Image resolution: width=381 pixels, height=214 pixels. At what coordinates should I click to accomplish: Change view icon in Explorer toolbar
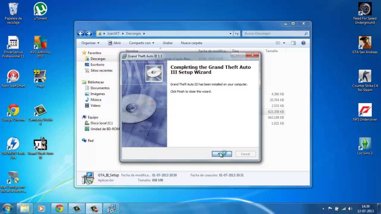[278, 43]
